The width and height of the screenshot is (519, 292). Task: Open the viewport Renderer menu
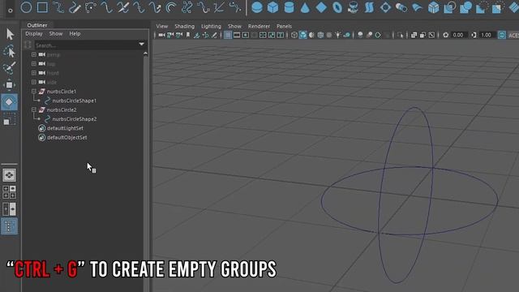[259, 26]
